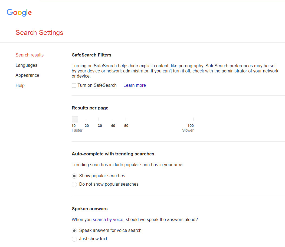The image size is (285, 247).
Task: Open the Search results settings section
Action: [30, 55]
